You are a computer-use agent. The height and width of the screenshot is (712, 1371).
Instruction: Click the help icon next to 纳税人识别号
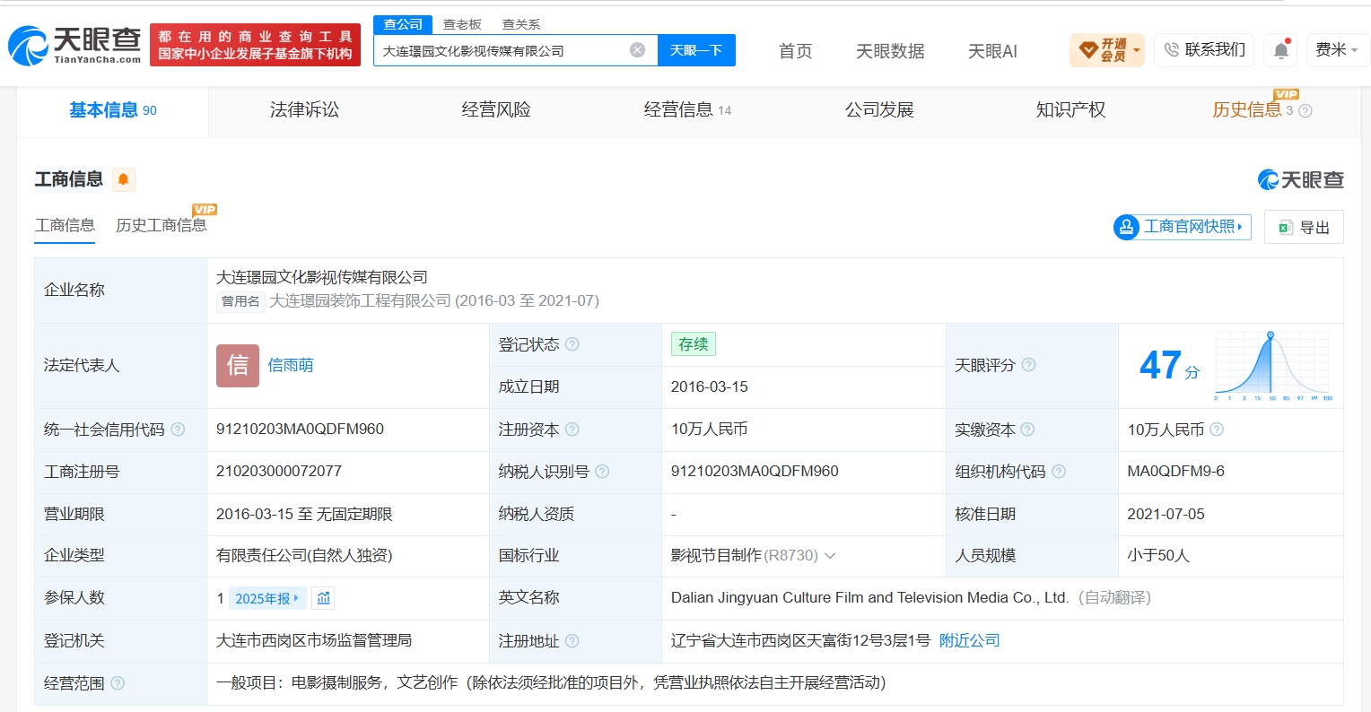tap(602, 472)
